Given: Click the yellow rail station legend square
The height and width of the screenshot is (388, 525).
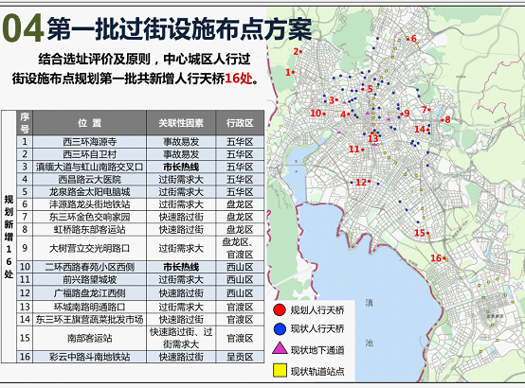Looking at the screenshot, I should pyautogui.click(x=280, y=371).
